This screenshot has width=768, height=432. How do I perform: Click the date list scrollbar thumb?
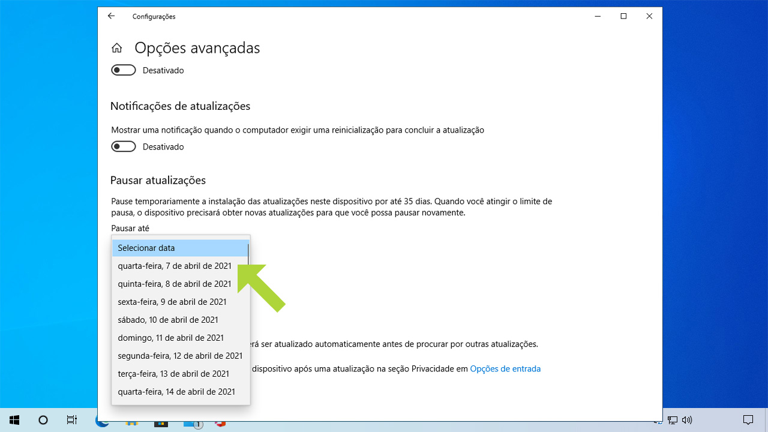point(248,253)
